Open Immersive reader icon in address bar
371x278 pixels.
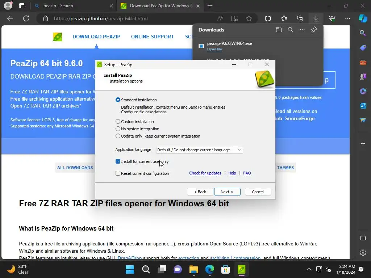tap(234, 18)
